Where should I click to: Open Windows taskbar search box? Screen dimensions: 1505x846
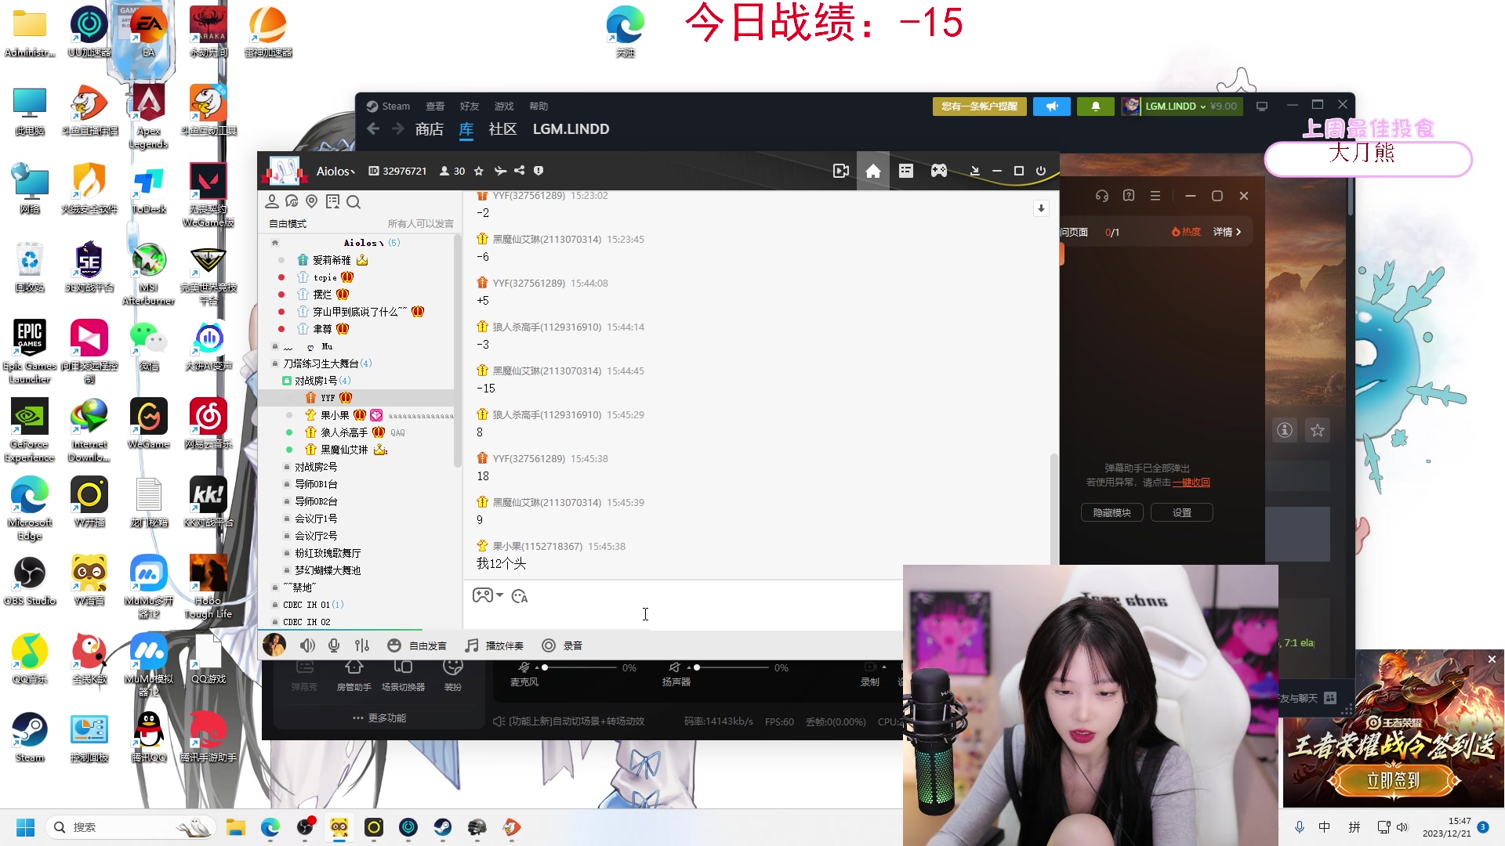[129, 827]
